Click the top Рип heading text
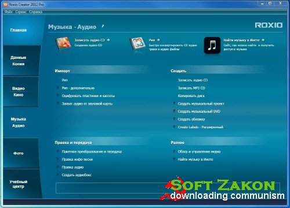The height and width of the screenshot is (208, 290). 152,40
